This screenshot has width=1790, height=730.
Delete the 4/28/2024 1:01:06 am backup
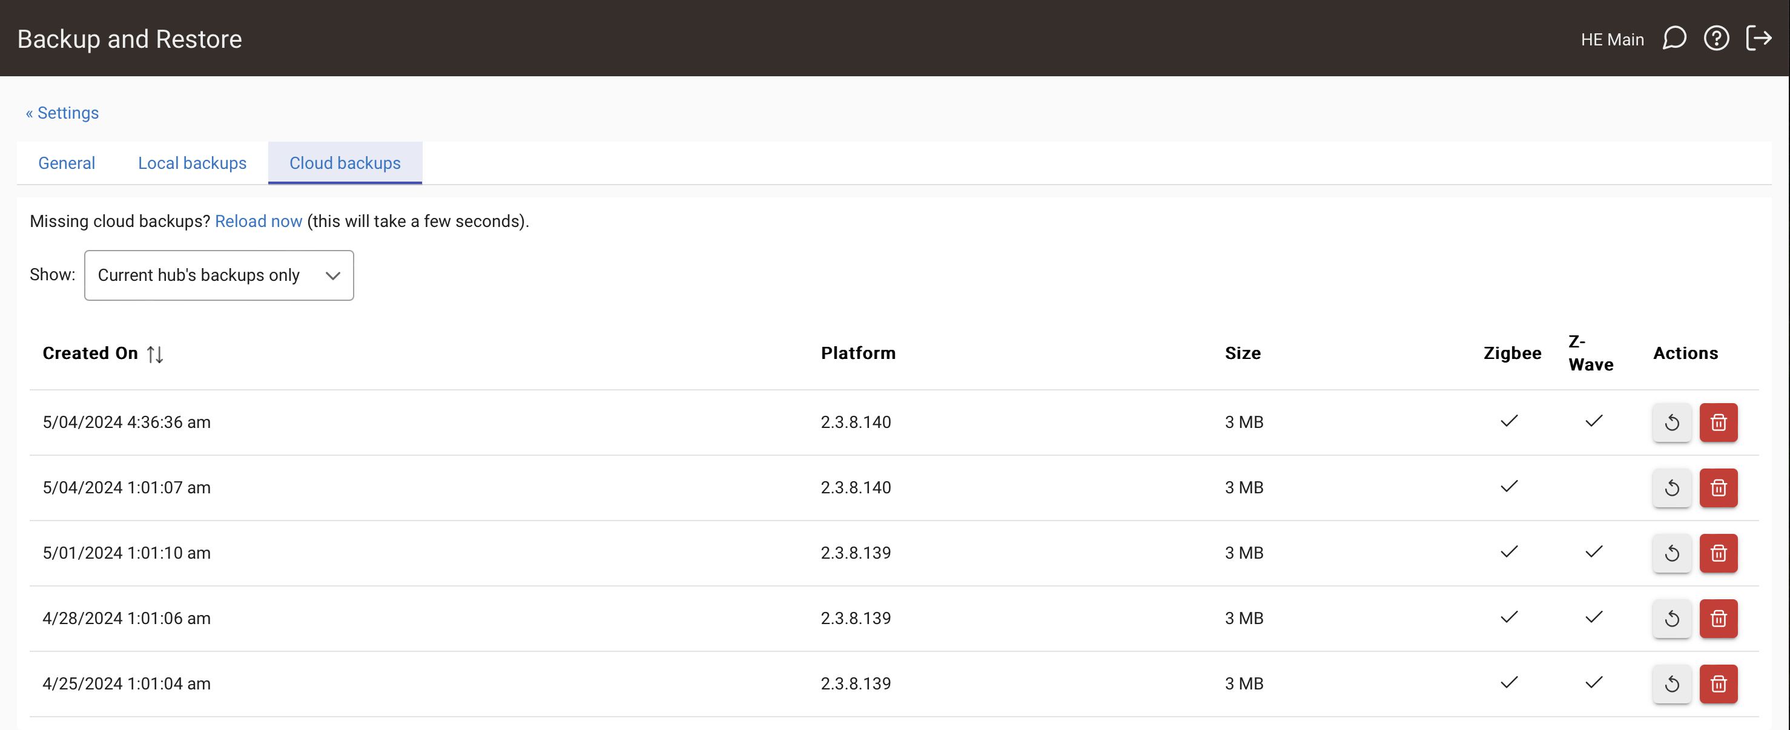(x=1719, y=618)
